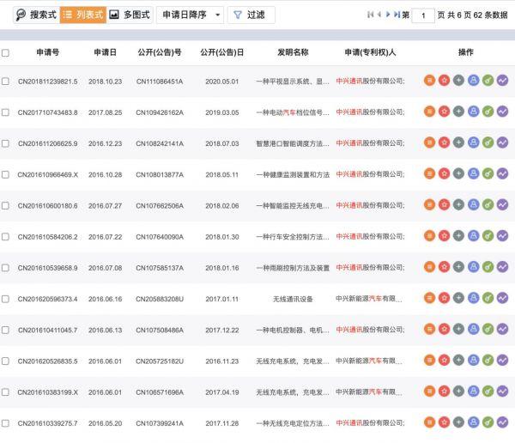The height and width of the screenshot is (443, 515).
Task: Click application date 2016.05.20
Action: [105, 423]
